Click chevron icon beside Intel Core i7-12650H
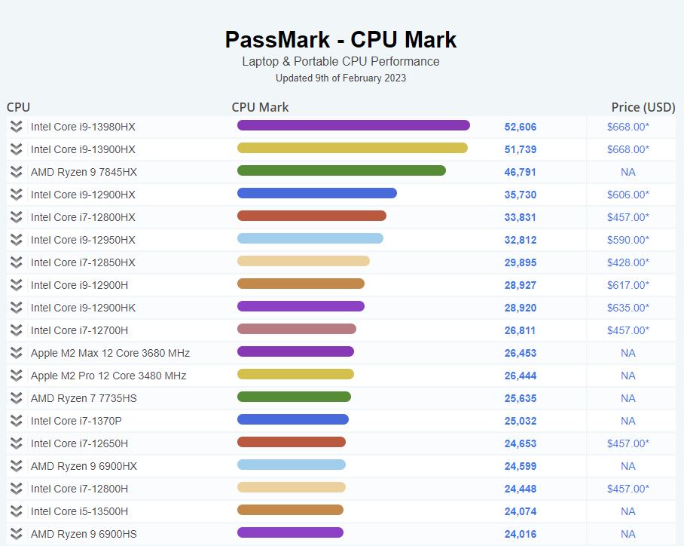The height and width of the screenshot is (546, 684). click(17, 443)
